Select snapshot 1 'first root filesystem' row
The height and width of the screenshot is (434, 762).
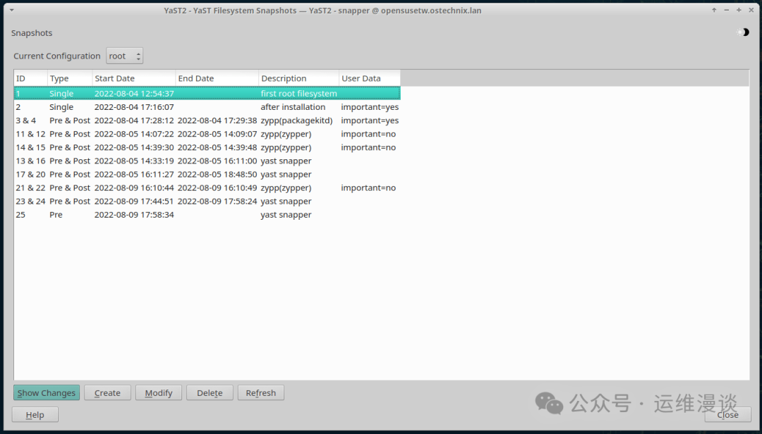[x=207, y=93]
